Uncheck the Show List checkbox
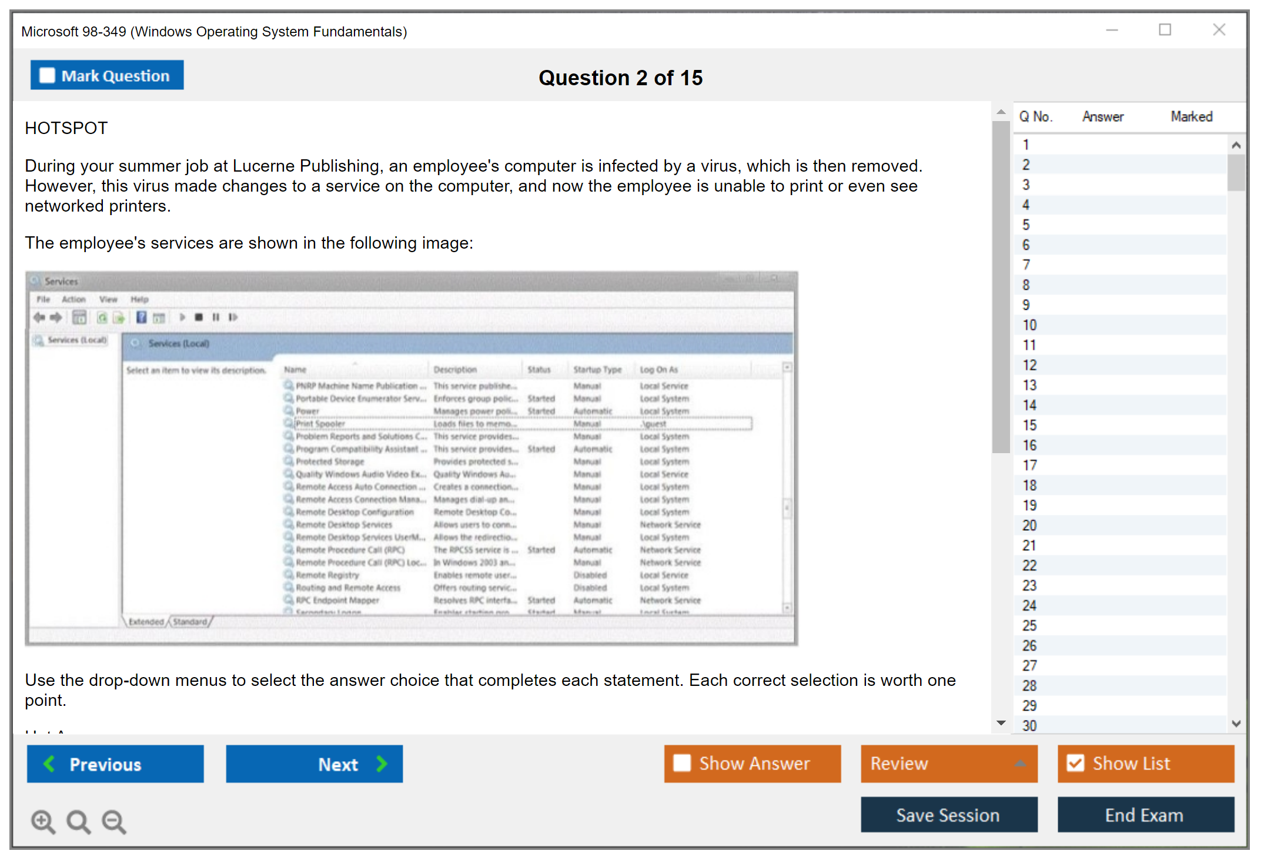The image size is (1264, 864). [x=1075, y=763]
